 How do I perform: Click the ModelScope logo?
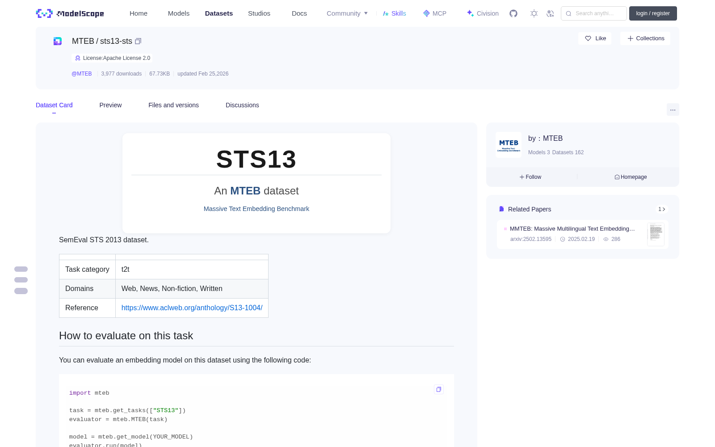(x=70, y=13)
